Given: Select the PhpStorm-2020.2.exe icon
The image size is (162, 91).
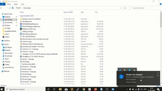Looking at the screenshot, I should coord(21,29).
